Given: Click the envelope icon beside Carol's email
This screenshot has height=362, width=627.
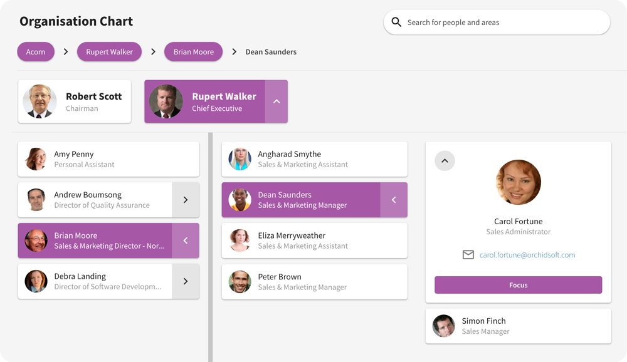Looking at the screenshot, I should click(468, 255).
